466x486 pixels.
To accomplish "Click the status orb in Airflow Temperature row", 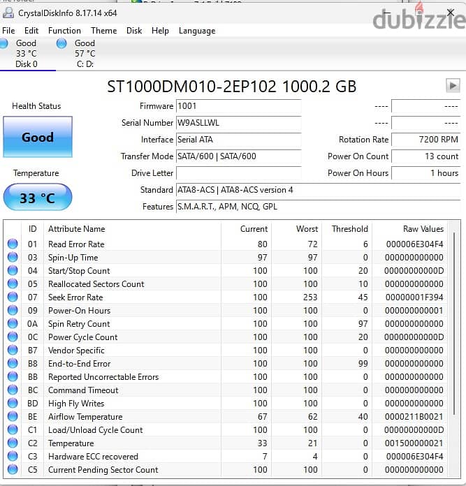I will point(13,417).
